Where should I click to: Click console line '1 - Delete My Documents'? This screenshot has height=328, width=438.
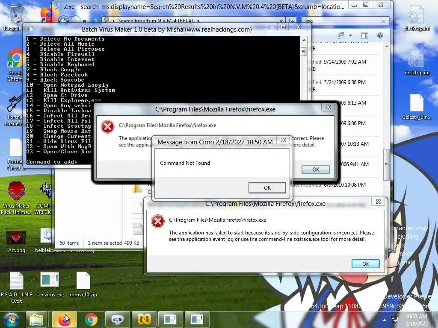click(x=65, y=39)
